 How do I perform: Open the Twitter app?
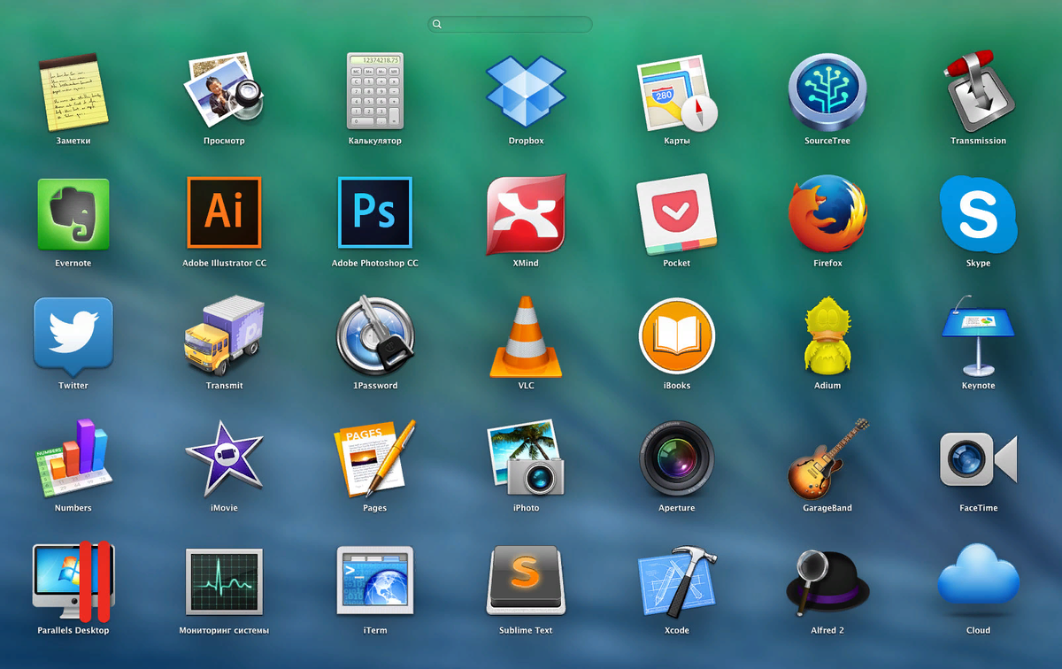coord(73,336)
